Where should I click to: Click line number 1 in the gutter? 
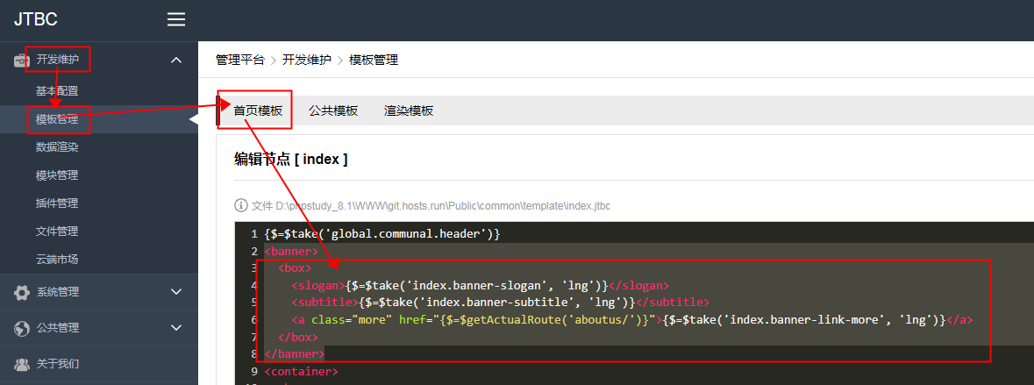click(253, 234)
